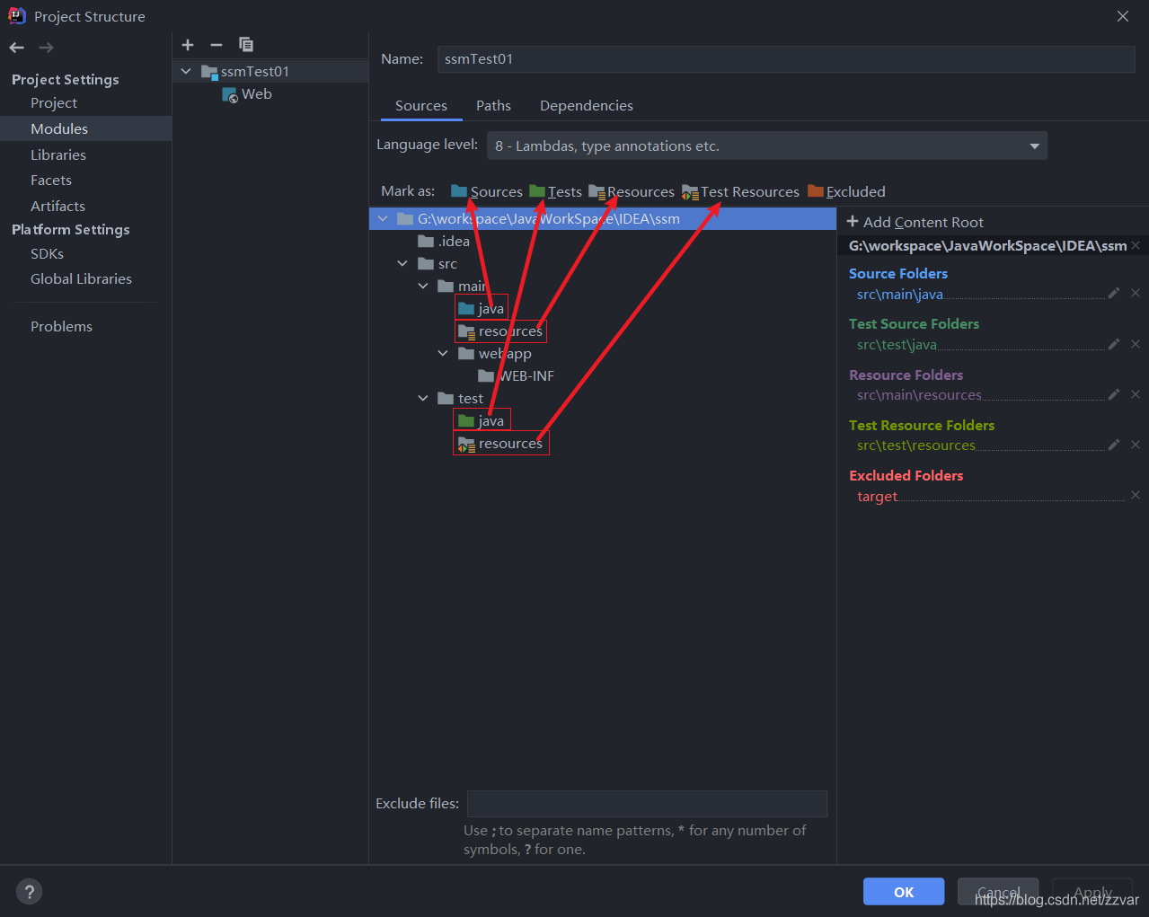Mark folder as Excluded

[x=846, y=191]
